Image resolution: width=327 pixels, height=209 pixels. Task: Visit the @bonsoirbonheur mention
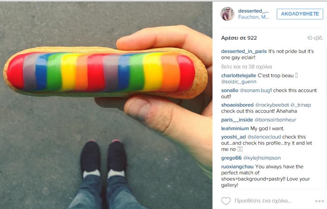[275, 120]
